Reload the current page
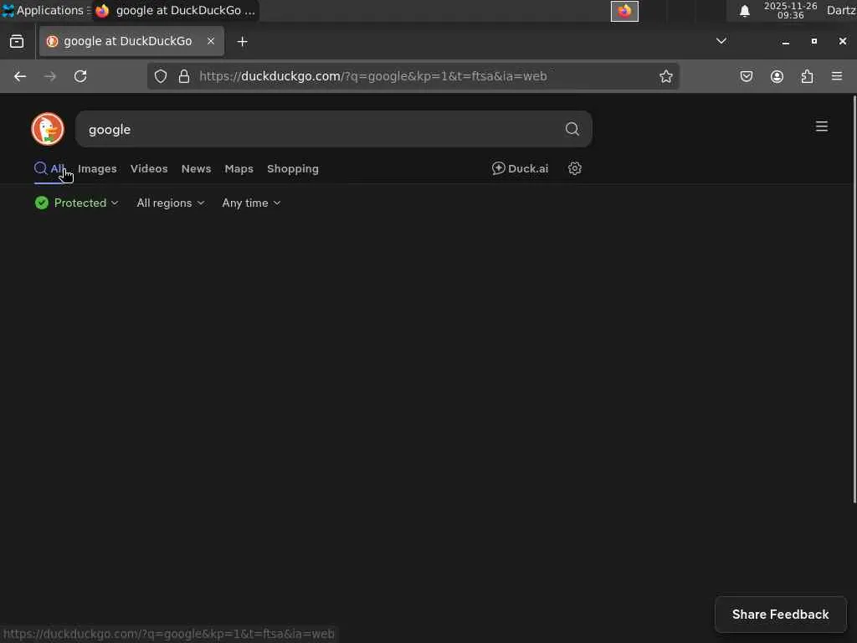The width and height of the screenshot is (857, 643). tap(80, 76)
